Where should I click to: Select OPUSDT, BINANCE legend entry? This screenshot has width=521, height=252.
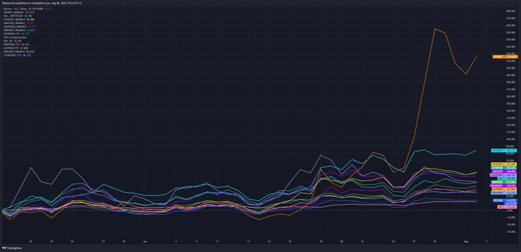tap(19, 13)
